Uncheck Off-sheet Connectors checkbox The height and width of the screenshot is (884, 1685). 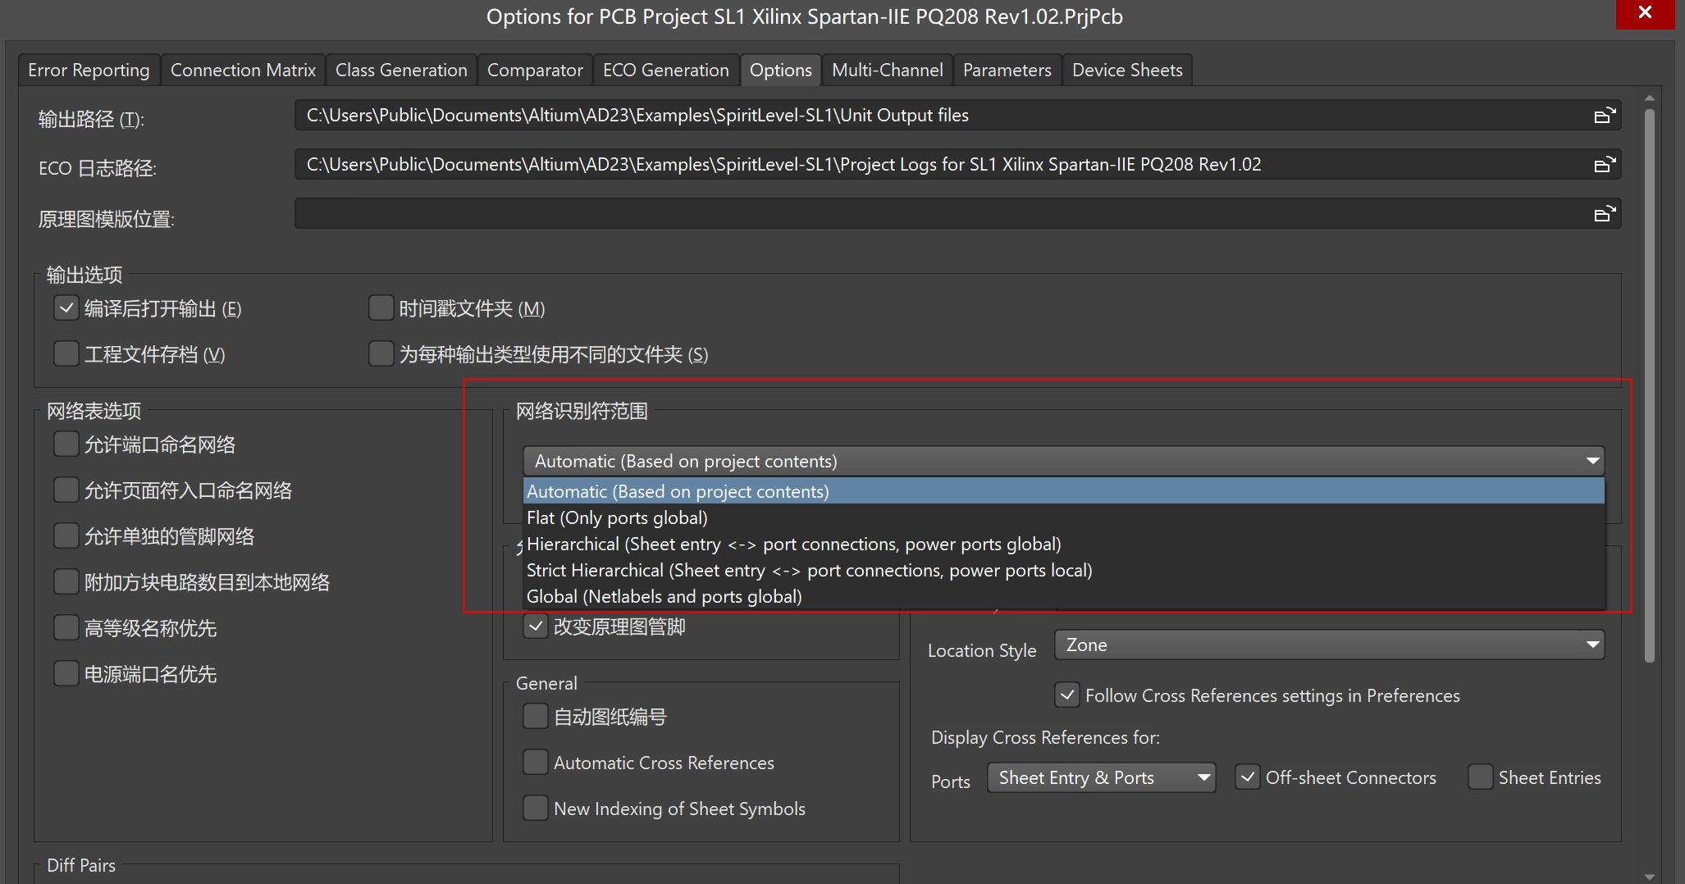[x=1248, y=777]
